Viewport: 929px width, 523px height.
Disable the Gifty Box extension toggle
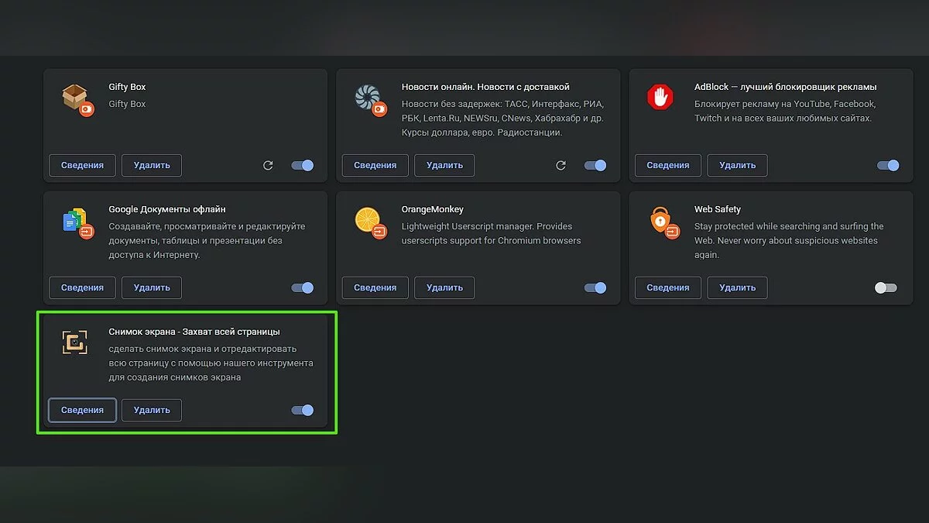[x=303, y=165]
